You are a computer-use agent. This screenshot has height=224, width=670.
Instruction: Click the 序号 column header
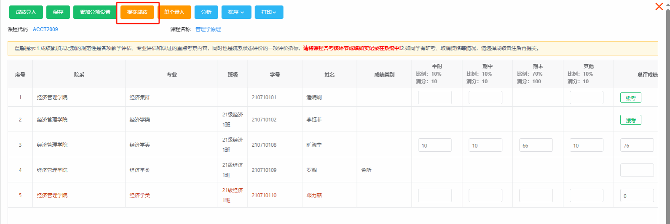click(20, 74)
